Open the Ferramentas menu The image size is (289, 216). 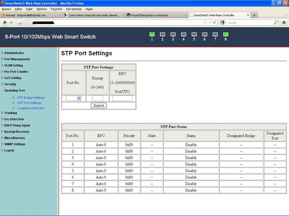tap(74, 9)
